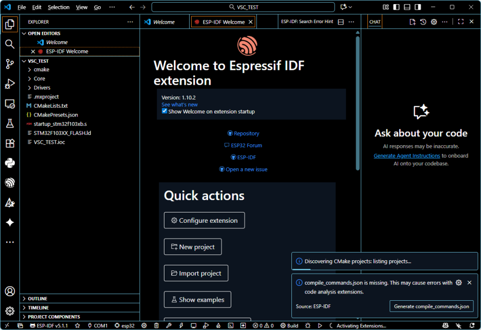Split the editor right
The width and height of the screenshot is (481, 330).
(341, 22)
